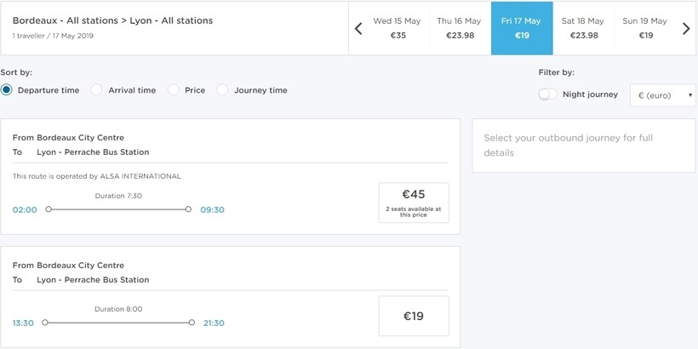Select the Departure time sort option
This screenshot has width=698, height=349.
point(7,90)
